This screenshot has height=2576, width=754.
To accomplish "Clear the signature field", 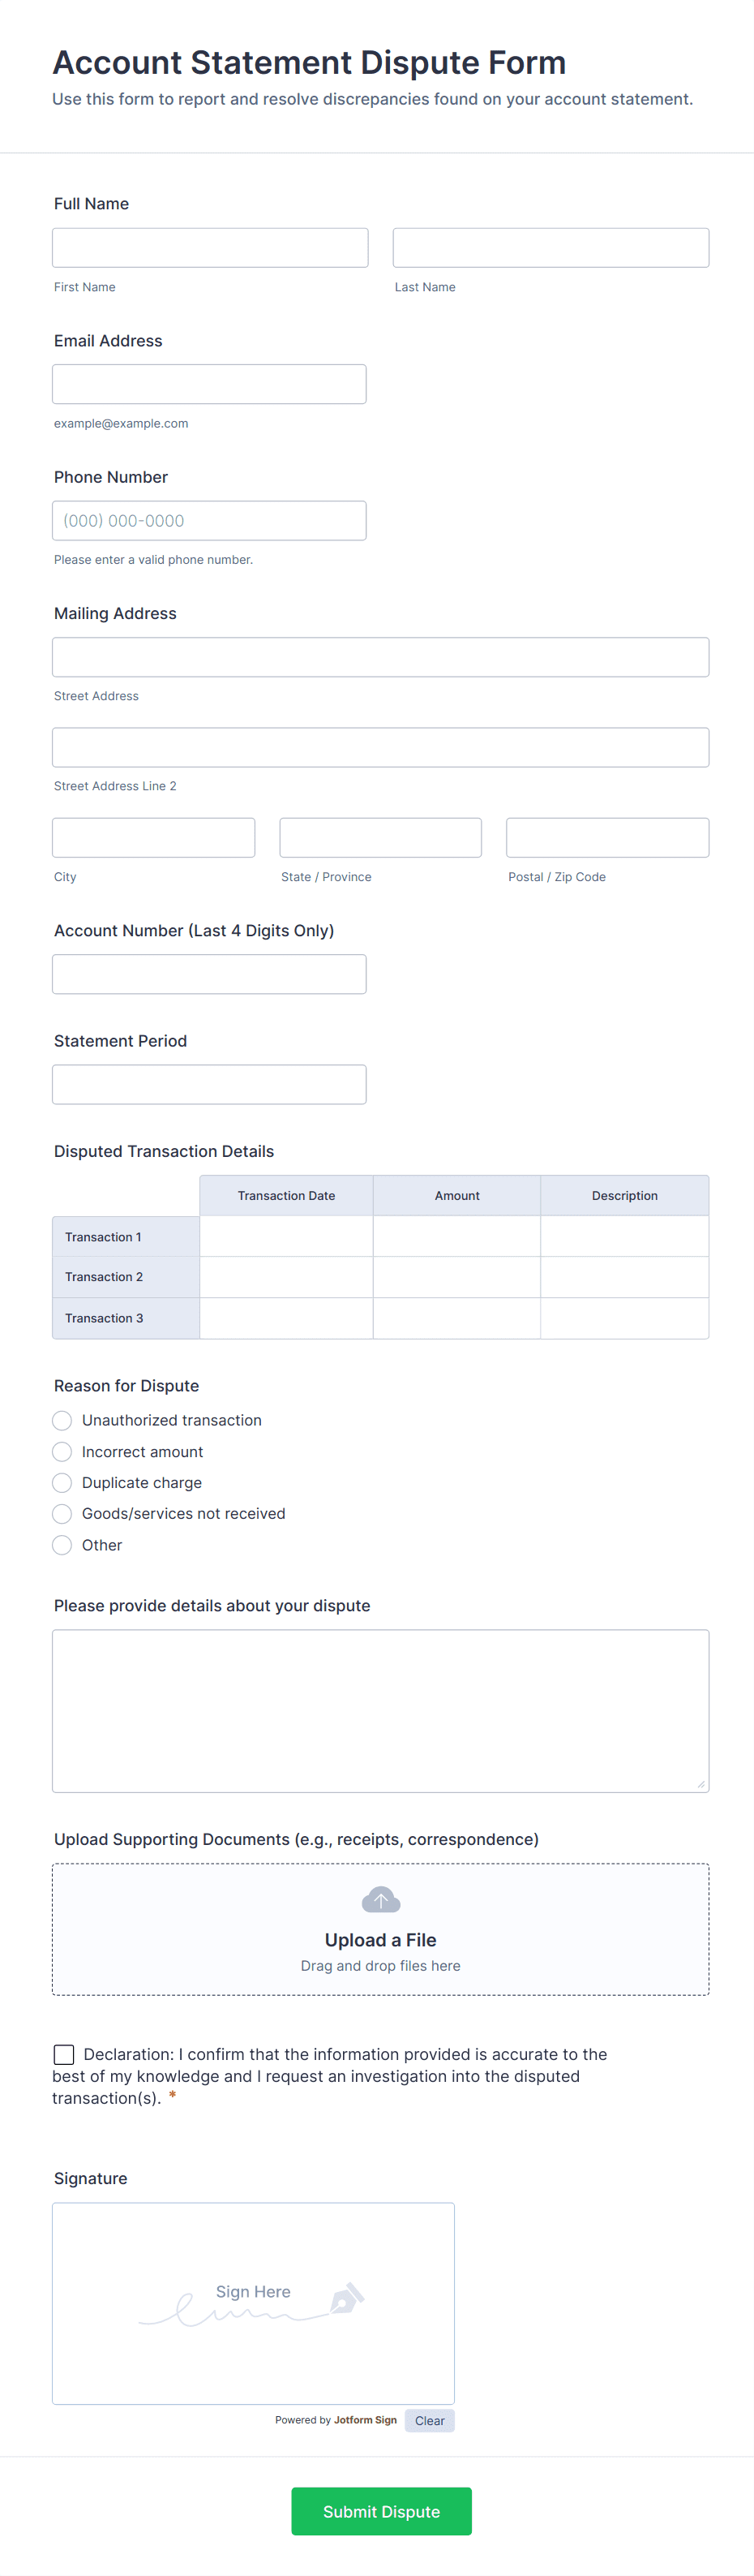I will click(x=430, y=2420).
